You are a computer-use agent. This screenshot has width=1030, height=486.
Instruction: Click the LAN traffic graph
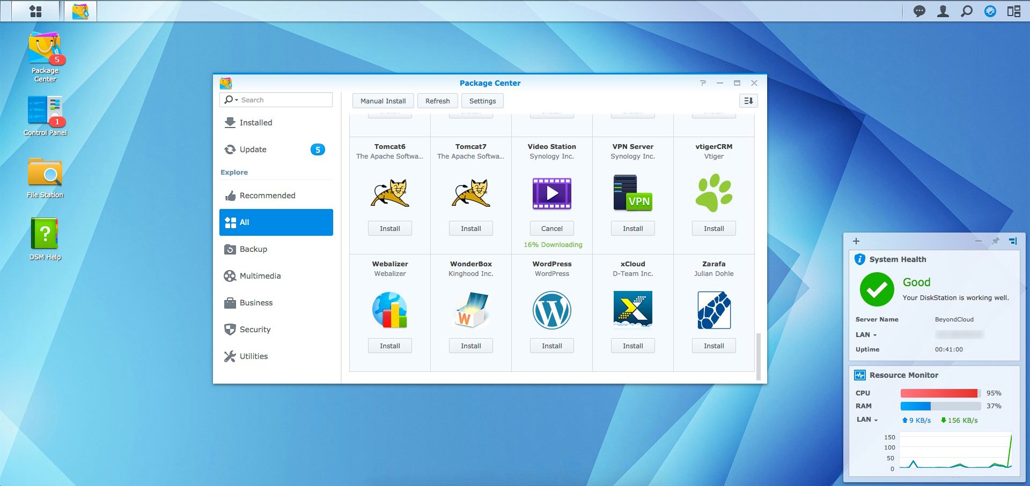point(955,451)
